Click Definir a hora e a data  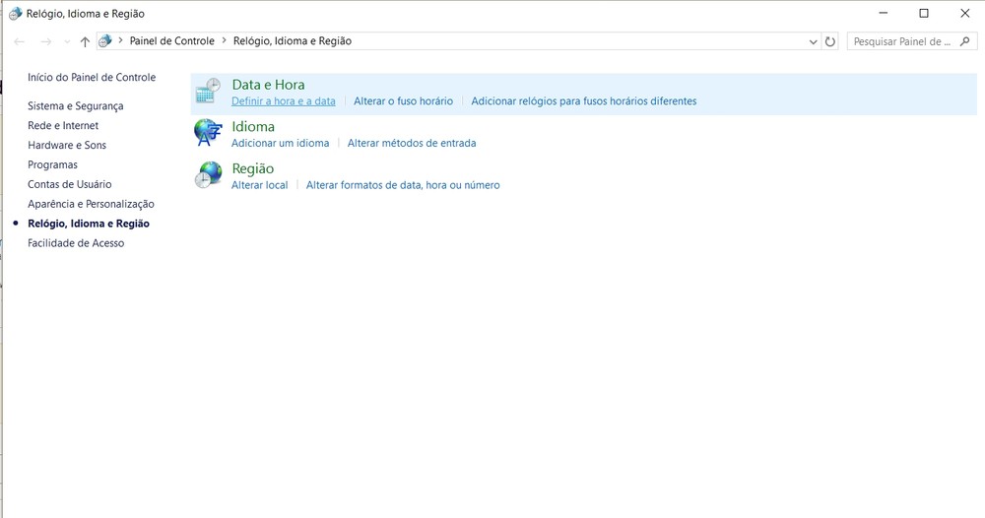click(x=284, y=101)
